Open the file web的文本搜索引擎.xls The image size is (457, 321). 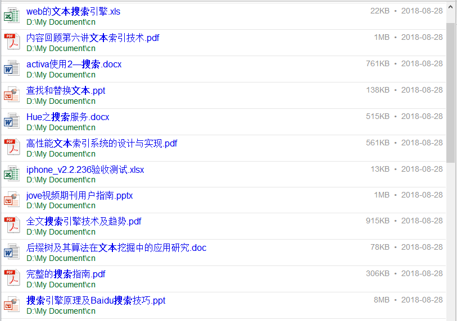click(73, 11)
